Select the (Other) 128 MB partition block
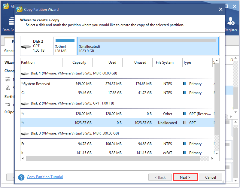 (65, 46)
